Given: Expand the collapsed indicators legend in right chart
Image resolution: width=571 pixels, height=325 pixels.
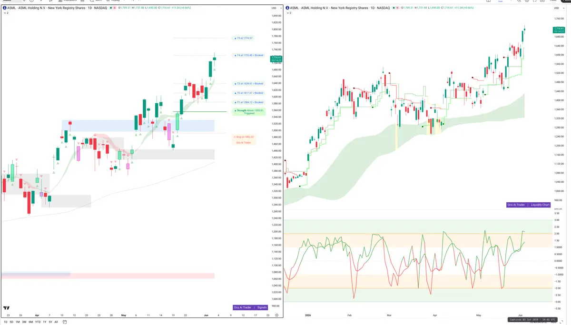Looking at the screenshot, I should pyautogui.click(x=288, y=13).
